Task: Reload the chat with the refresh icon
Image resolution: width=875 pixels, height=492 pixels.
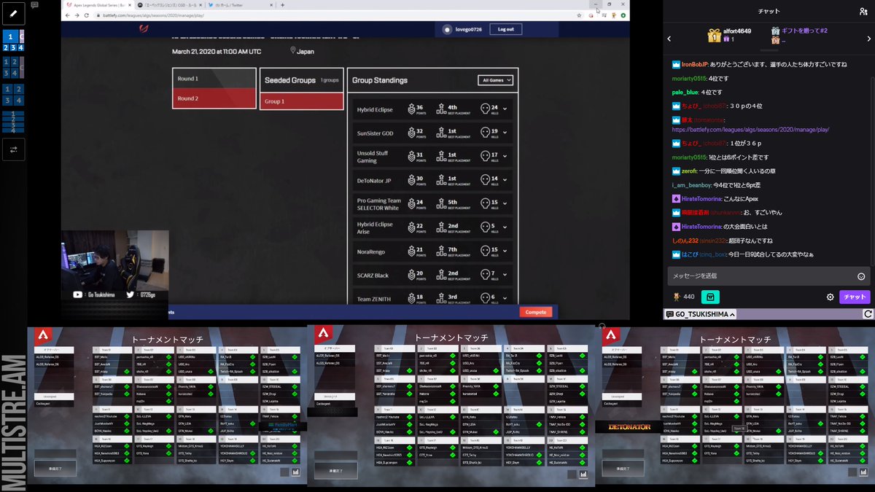Action: coord(868,314)
